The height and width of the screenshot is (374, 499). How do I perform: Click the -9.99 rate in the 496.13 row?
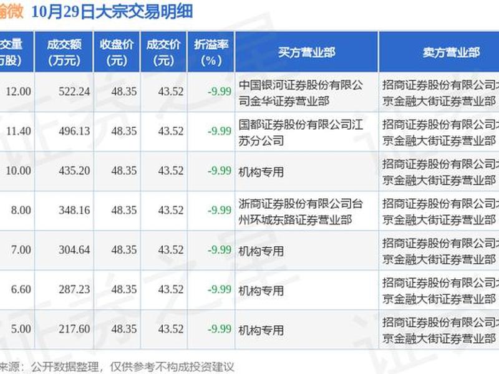tap(220, 131)
